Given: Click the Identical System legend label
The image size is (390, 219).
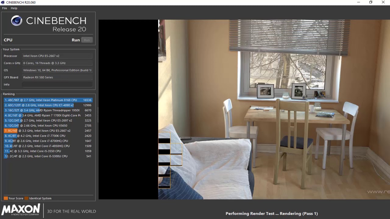Looking at the screenshot, I should 40,198.
